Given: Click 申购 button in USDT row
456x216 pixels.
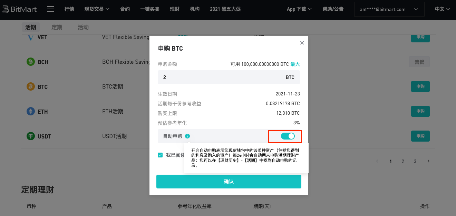Looking at the screenshot, I should click(420, 136).
